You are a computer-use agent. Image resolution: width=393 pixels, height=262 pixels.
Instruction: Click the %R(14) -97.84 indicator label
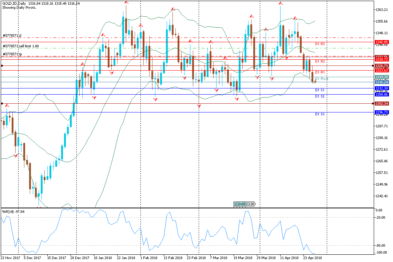pos(13,212)
